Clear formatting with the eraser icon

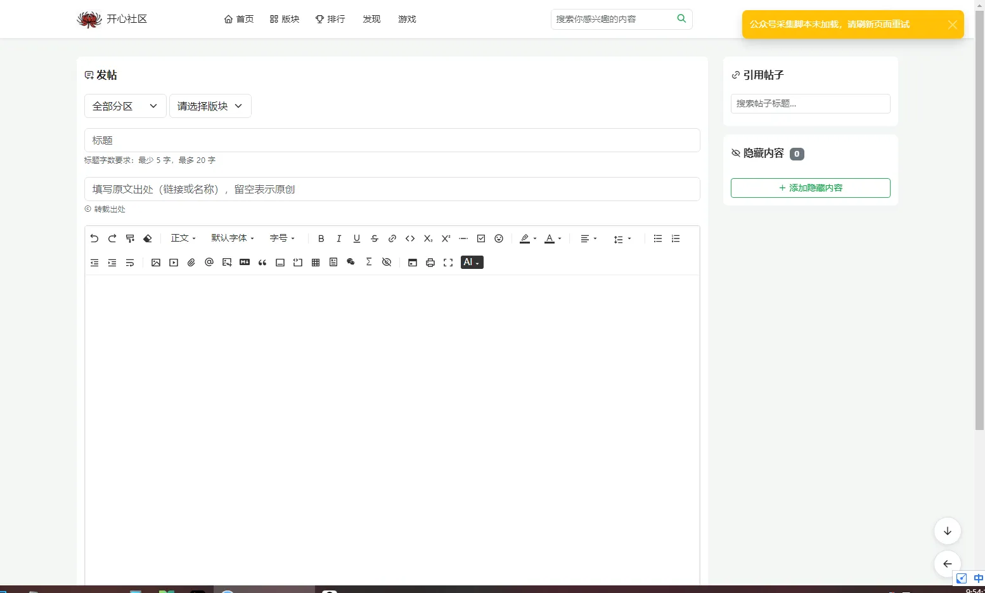pos(148,238)
